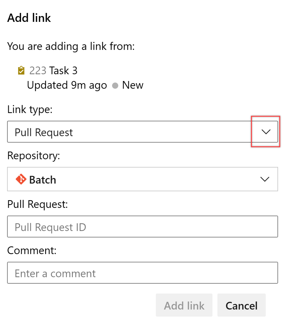
Task: Click the Add link dialog title
Action: 29,18
